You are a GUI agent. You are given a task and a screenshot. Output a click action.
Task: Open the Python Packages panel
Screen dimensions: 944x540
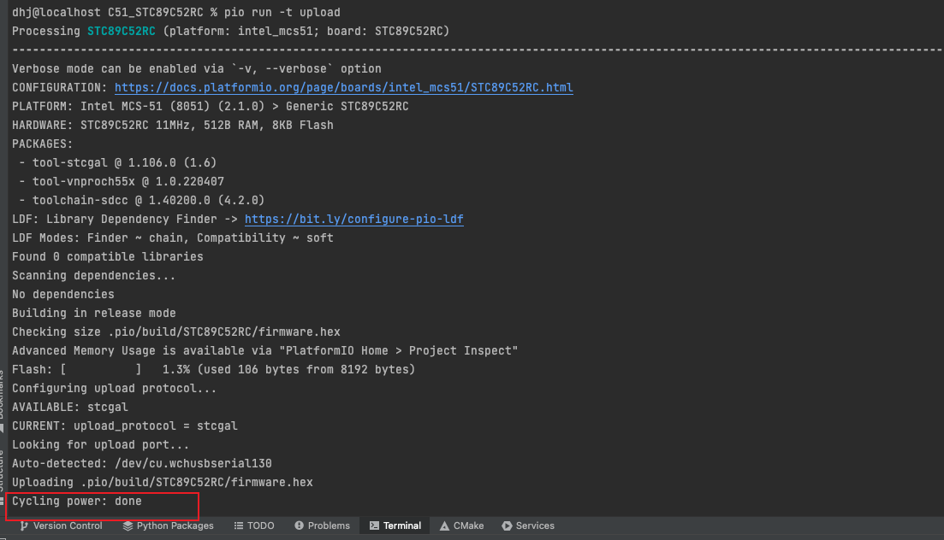point(168,525)
